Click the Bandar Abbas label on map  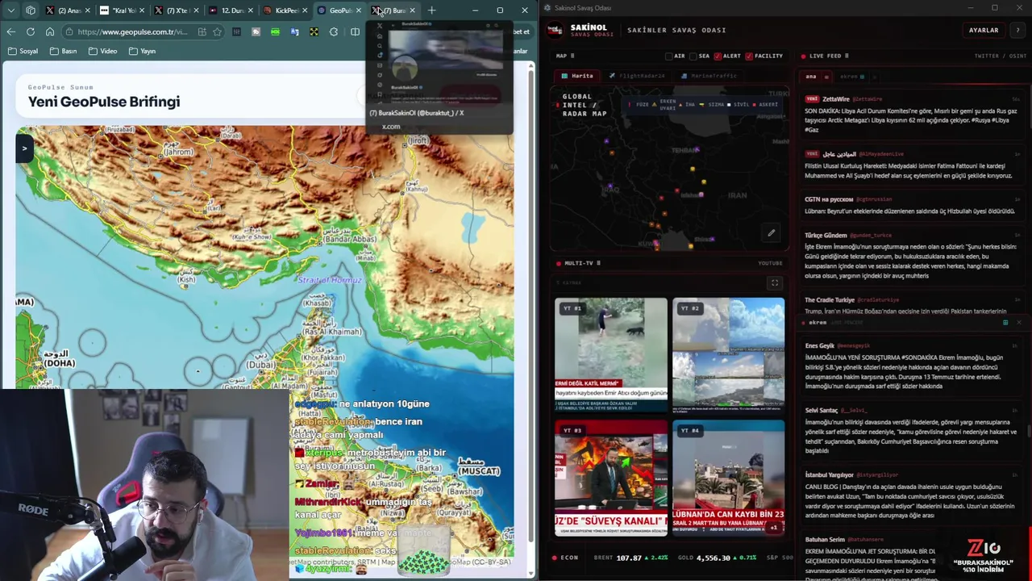coord(350,240)
